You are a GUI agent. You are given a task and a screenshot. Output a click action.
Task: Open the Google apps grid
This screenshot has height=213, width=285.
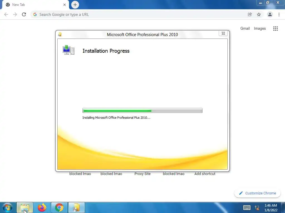click(275, 29)
